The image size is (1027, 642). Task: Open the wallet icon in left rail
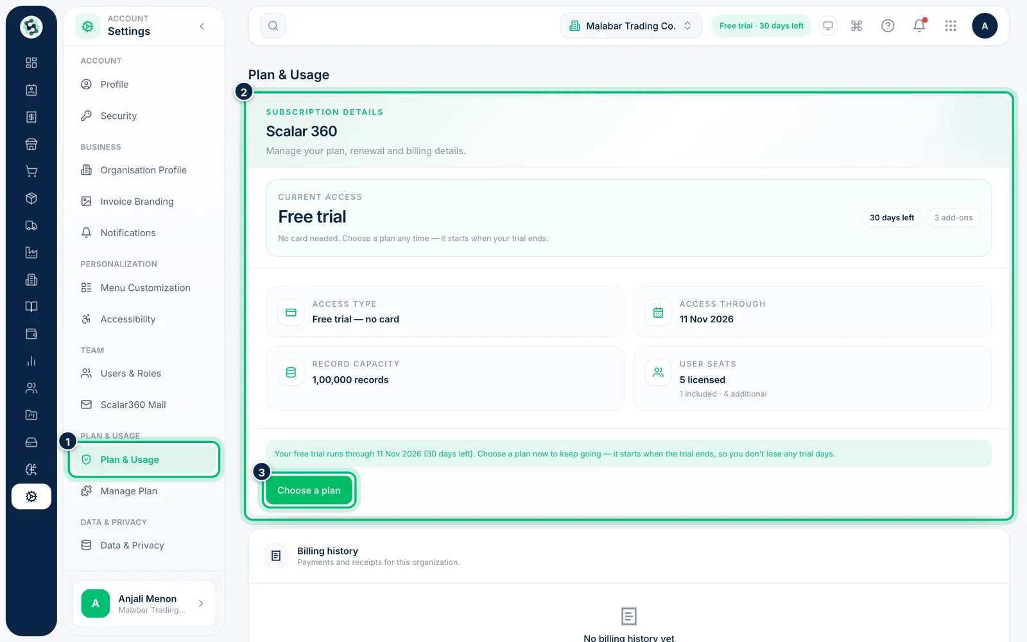pyautogui.click(x=31, y=334)
